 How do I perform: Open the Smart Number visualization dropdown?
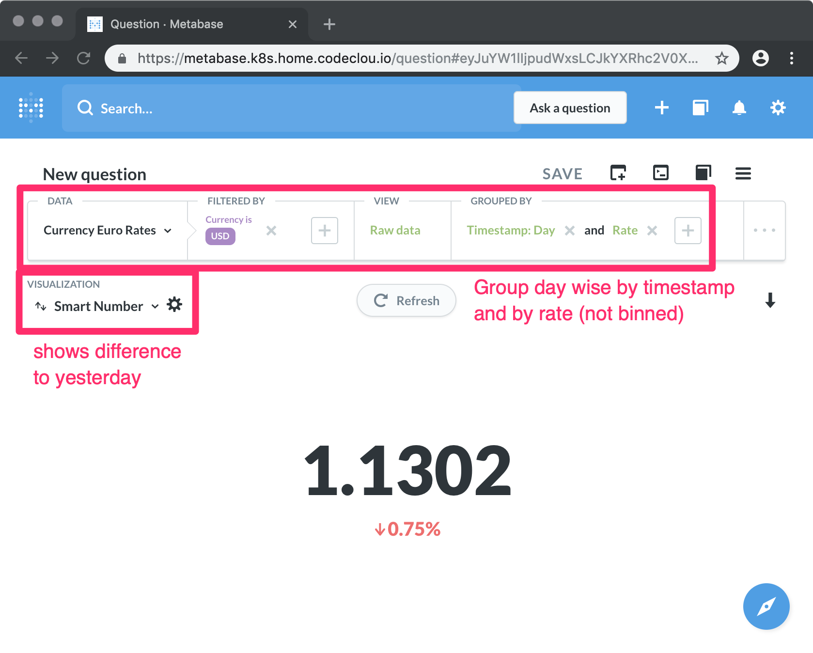tap(97, 306)
